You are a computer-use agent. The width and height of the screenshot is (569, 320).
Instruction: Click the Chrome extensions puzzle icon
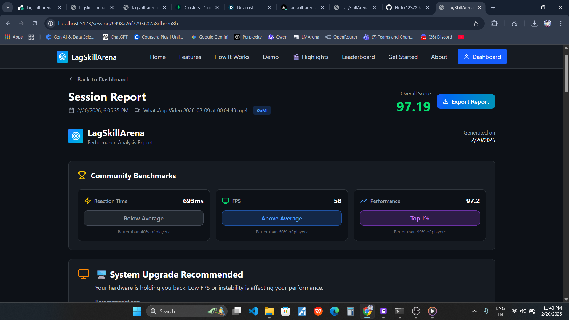tap(494, 23)
